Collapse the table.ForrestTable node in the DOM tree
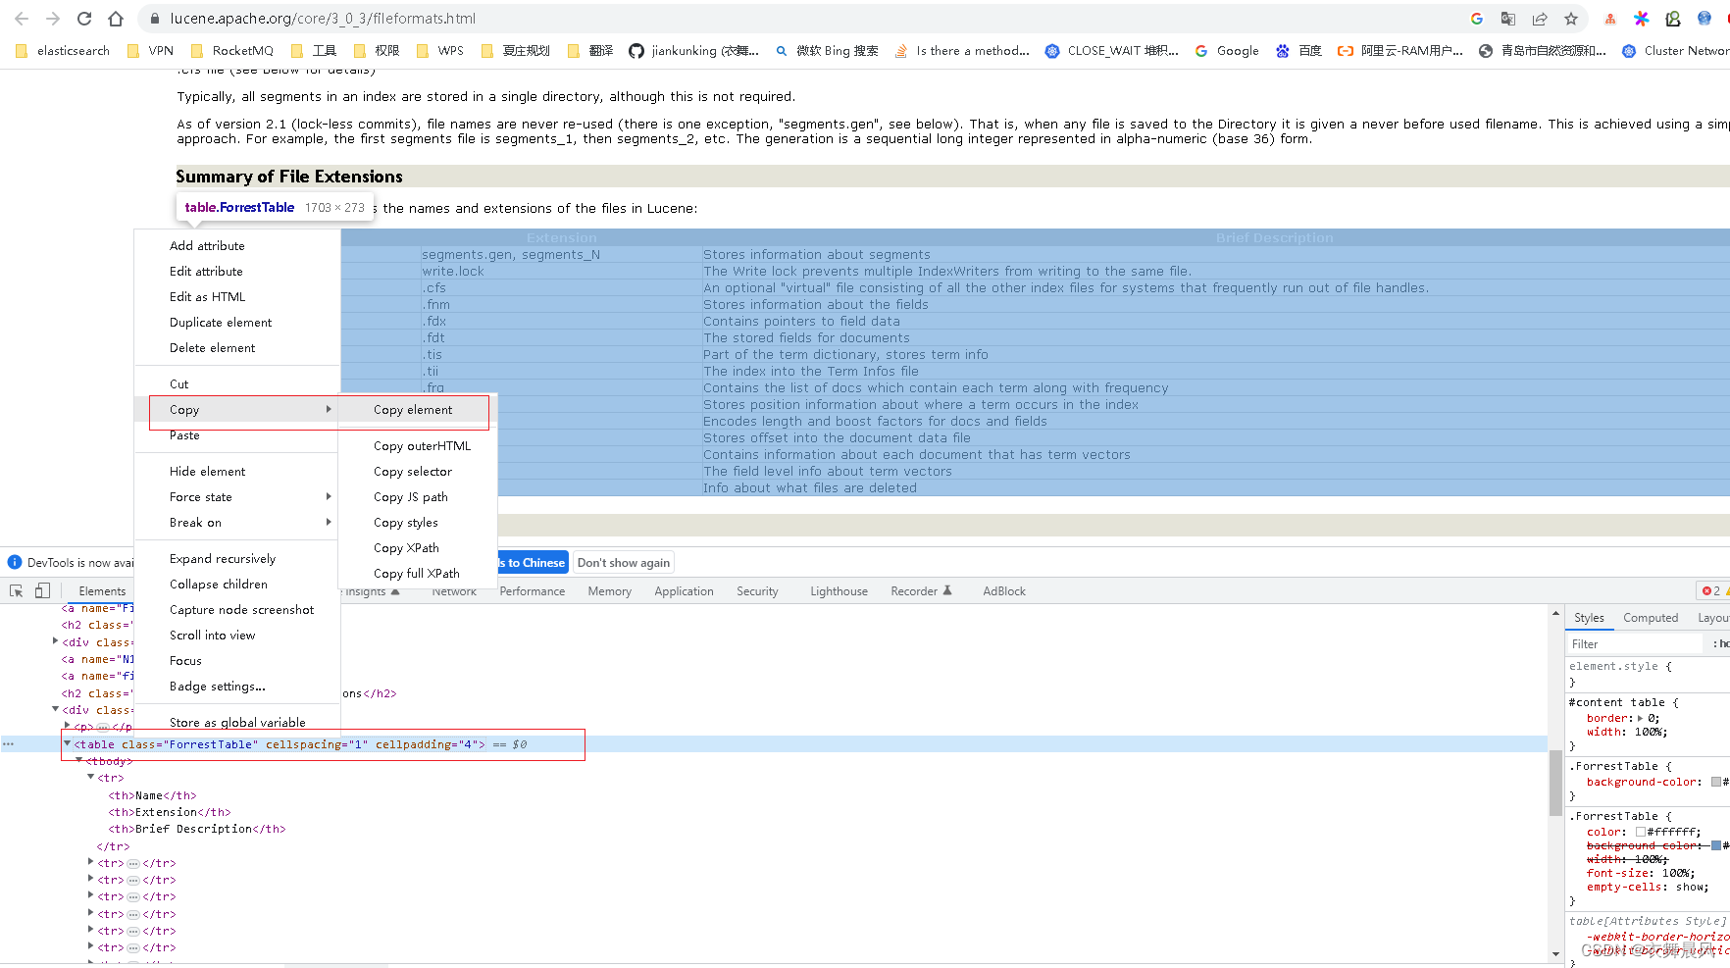 tap(65, 743)
